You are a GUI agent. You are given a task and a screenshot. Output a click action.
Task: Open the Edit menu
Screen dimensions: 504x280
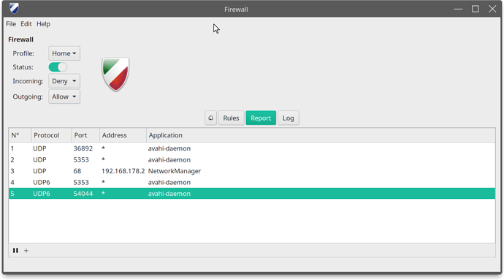tap(26, 24)
